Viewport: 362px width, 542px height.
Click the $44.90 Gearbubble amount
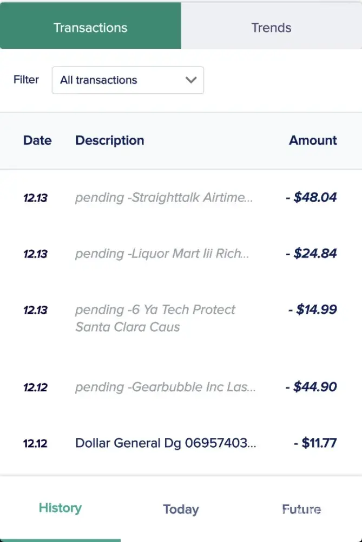pos(312,387)
